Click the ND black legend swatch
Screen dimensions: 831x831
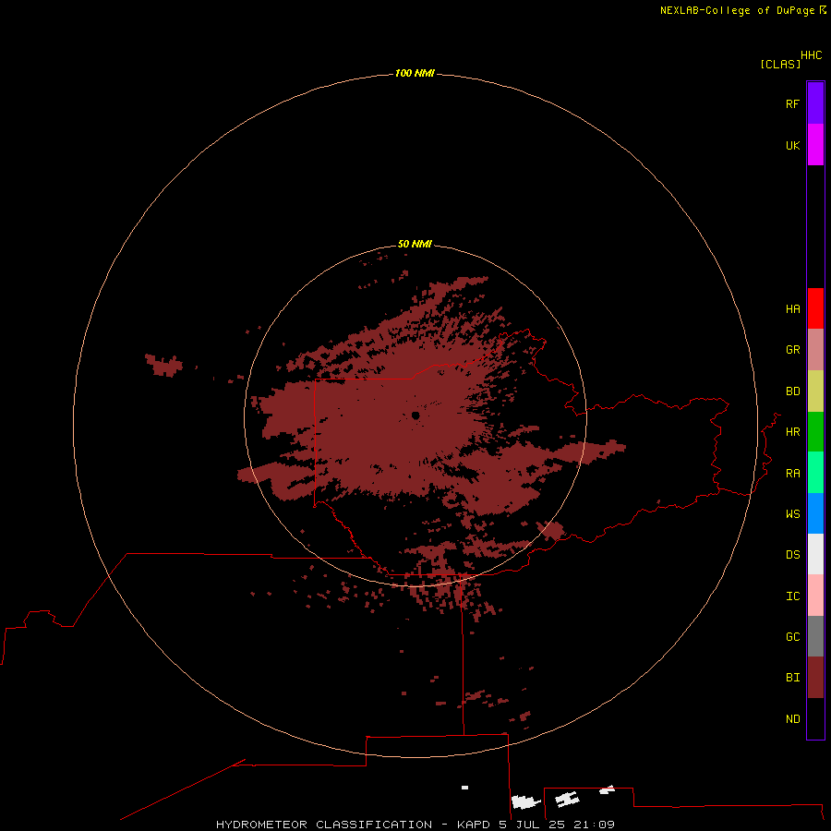coord(815,718)
